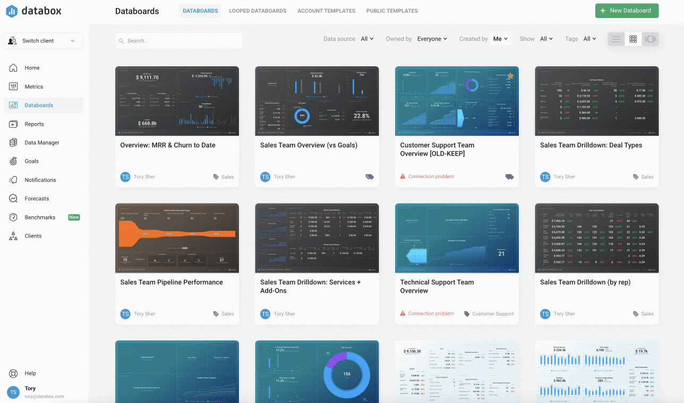Go to Goals target icon
This screenshot has width=684, height=403.
click(x=13, y=161)
